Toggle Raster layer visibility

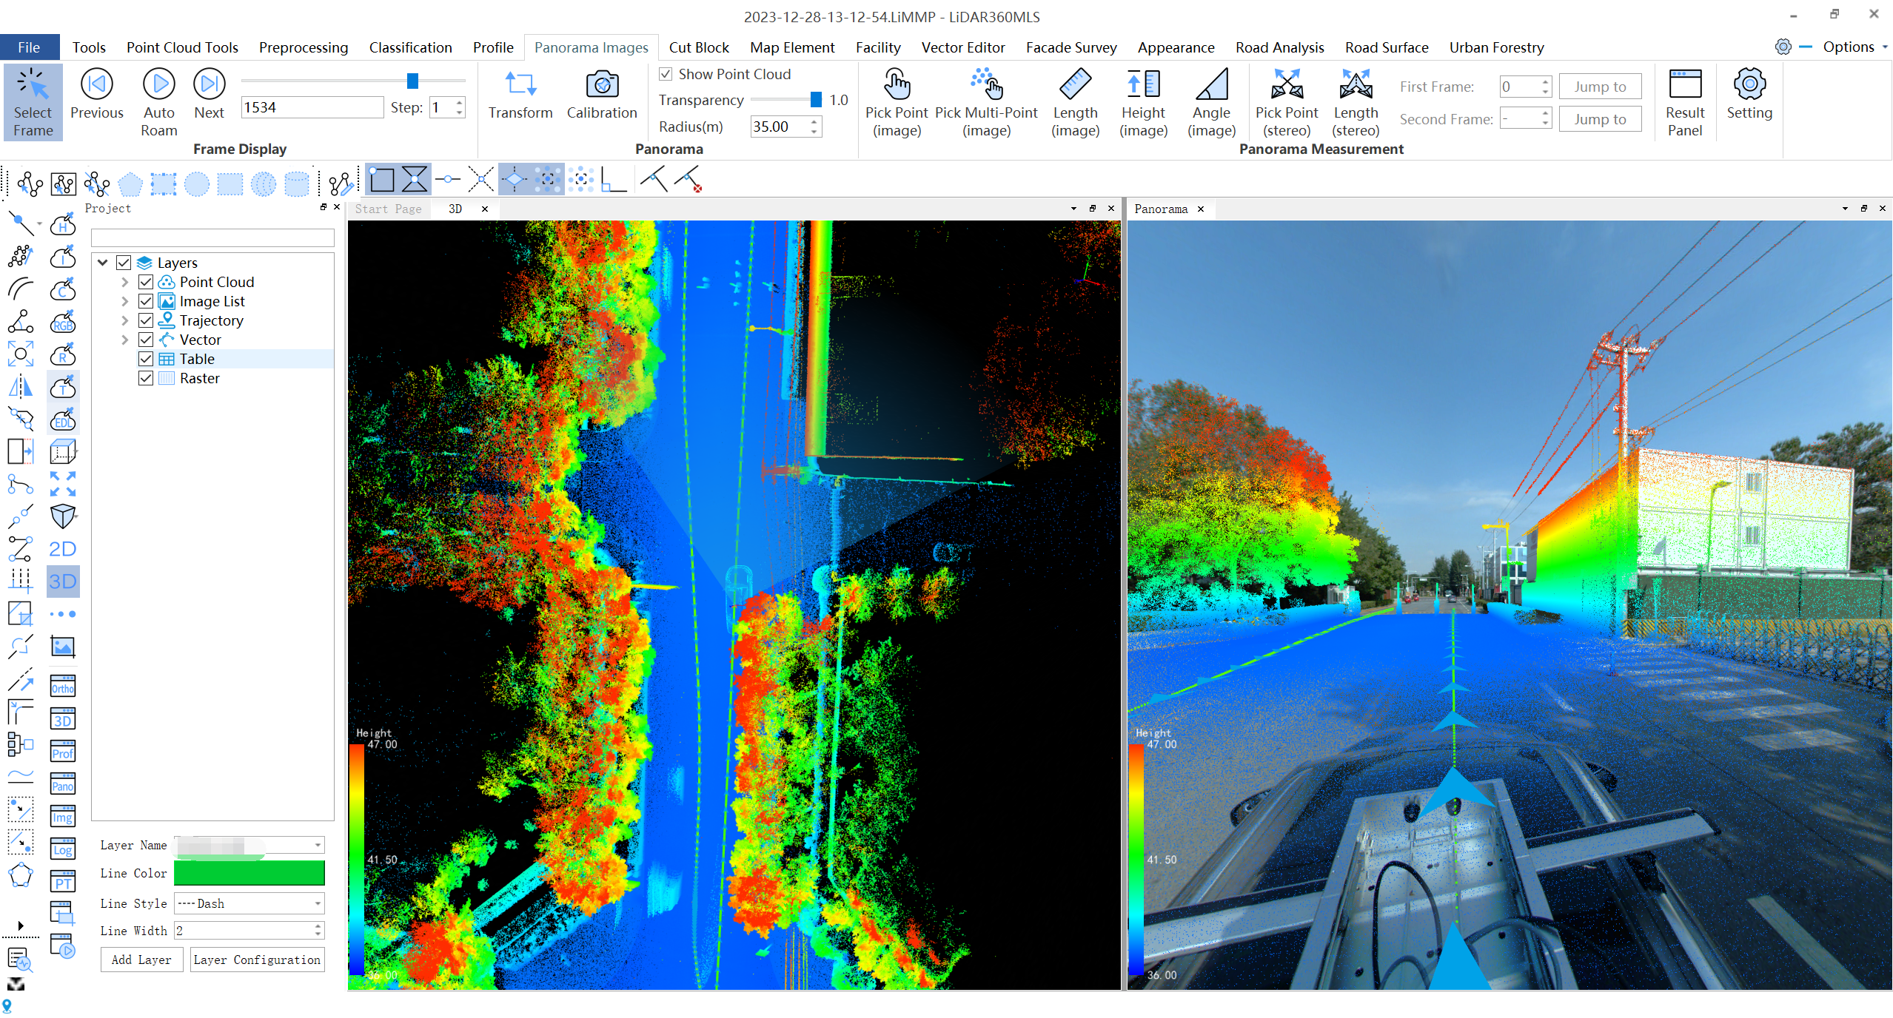pyautogui.click(x=146, y=378)
